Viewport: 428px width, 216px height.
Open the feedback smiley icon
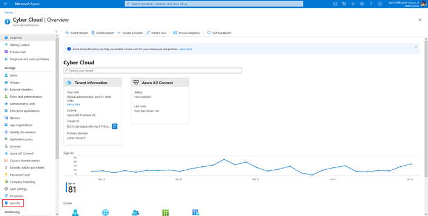(380, 4)
